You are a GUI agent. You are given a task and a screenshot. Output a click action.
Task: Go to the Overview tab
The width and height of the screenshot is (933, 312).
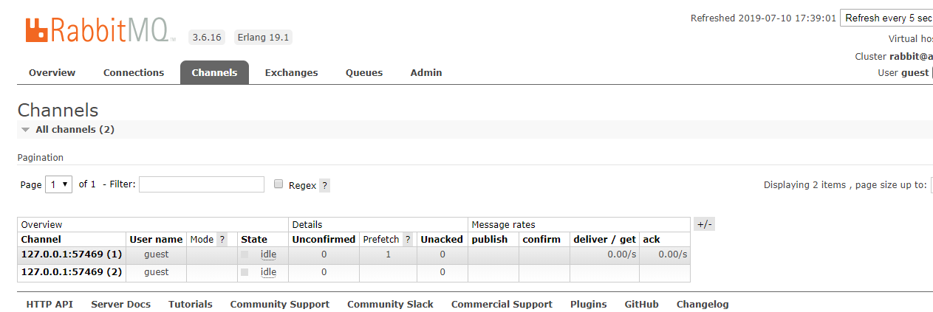point(52,72)
